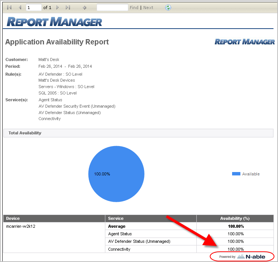Click the Powered by label in the footer
The height and width of the screenshot is (262, 278).
click(x=228, y=257)
